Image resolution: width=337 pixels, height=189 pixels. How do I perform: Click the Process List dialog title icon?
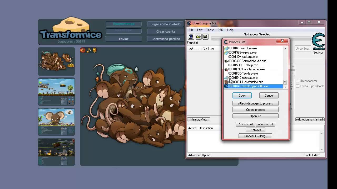click(x=225, y=42)
